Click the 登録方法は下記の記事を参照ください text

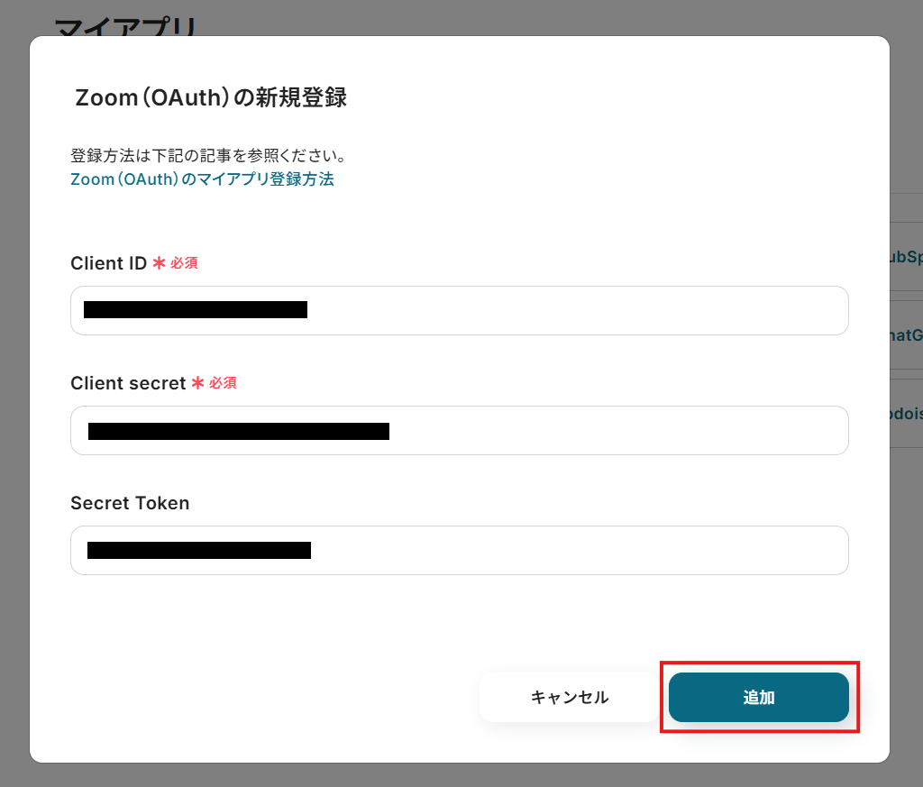[208, 155]
